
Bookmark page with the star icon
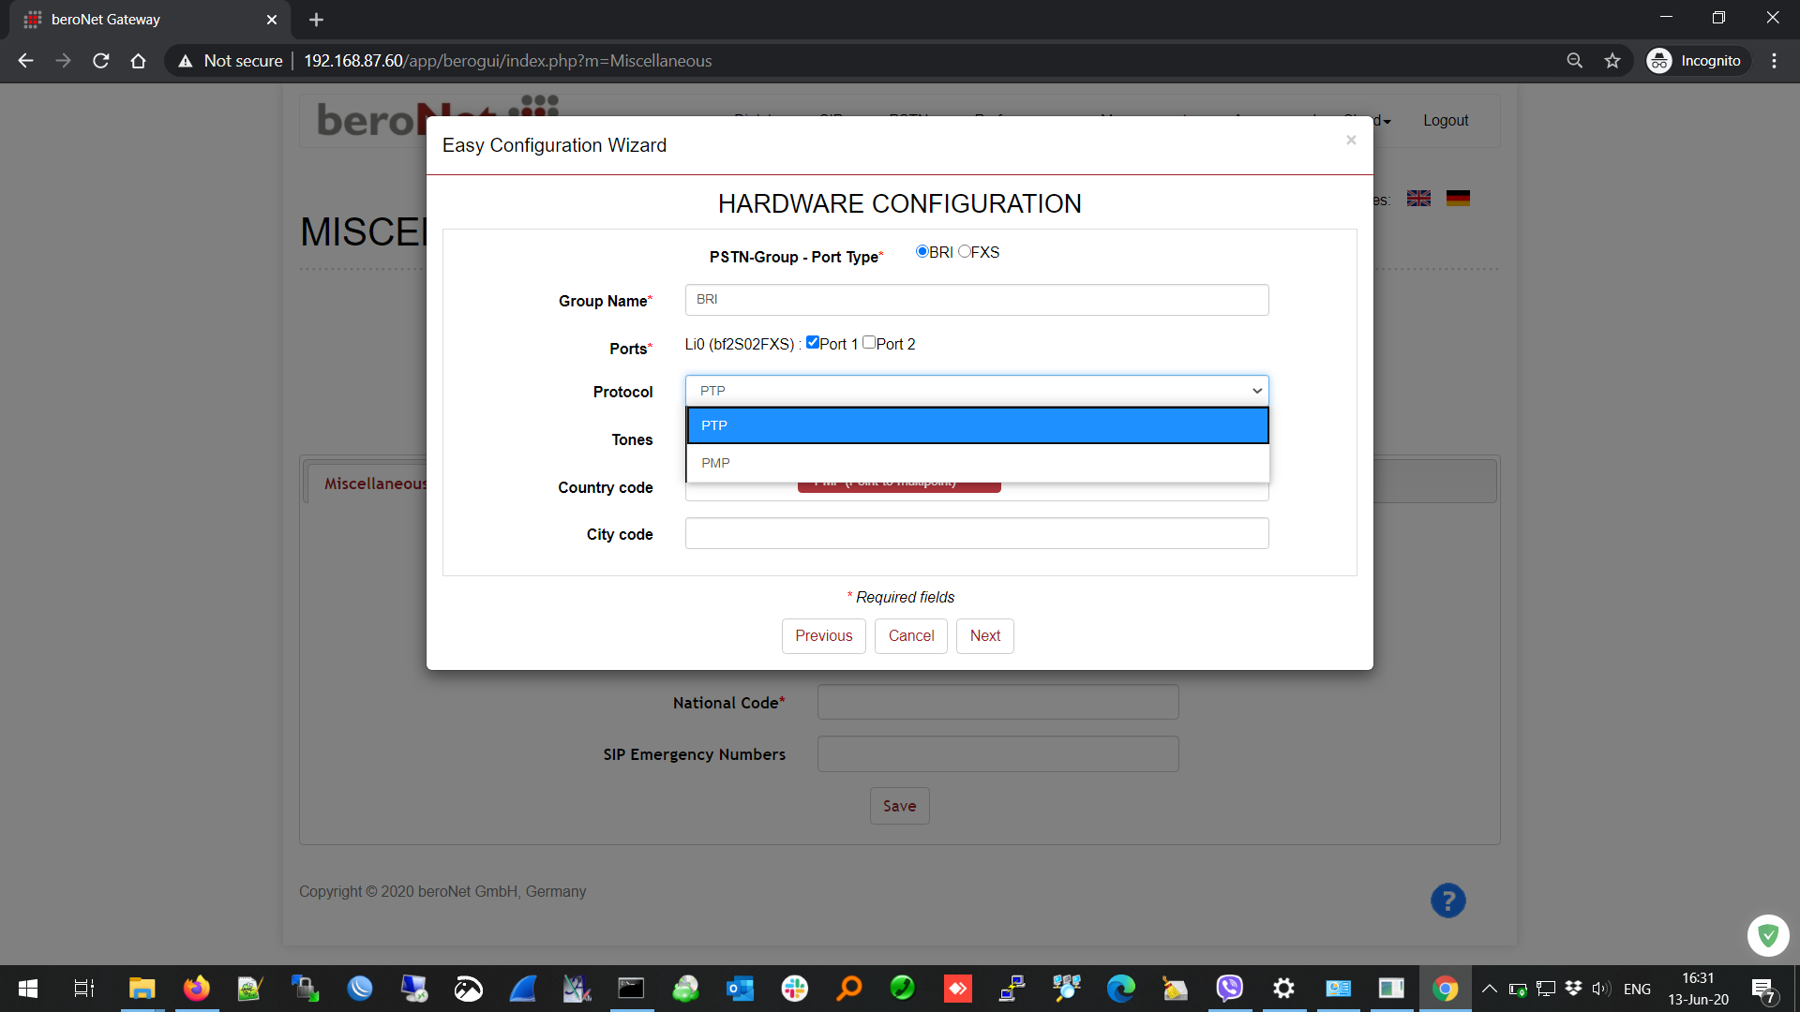click(x=1612, y=61)
